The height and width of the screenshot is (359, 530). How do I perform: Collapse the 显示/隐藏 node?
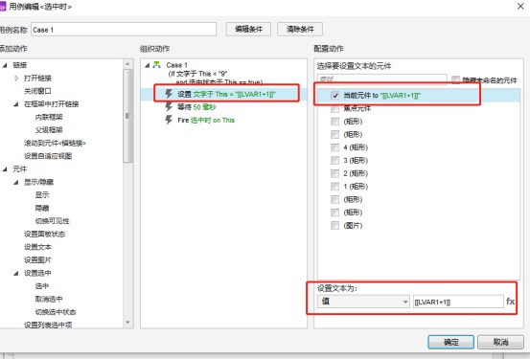(x=16, y=182)
